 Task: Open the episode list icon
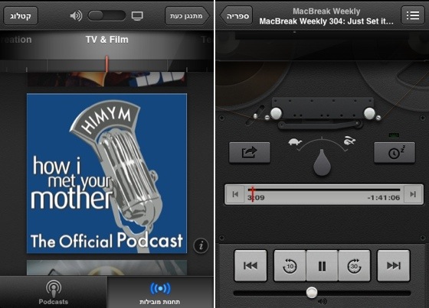point(413,15)
